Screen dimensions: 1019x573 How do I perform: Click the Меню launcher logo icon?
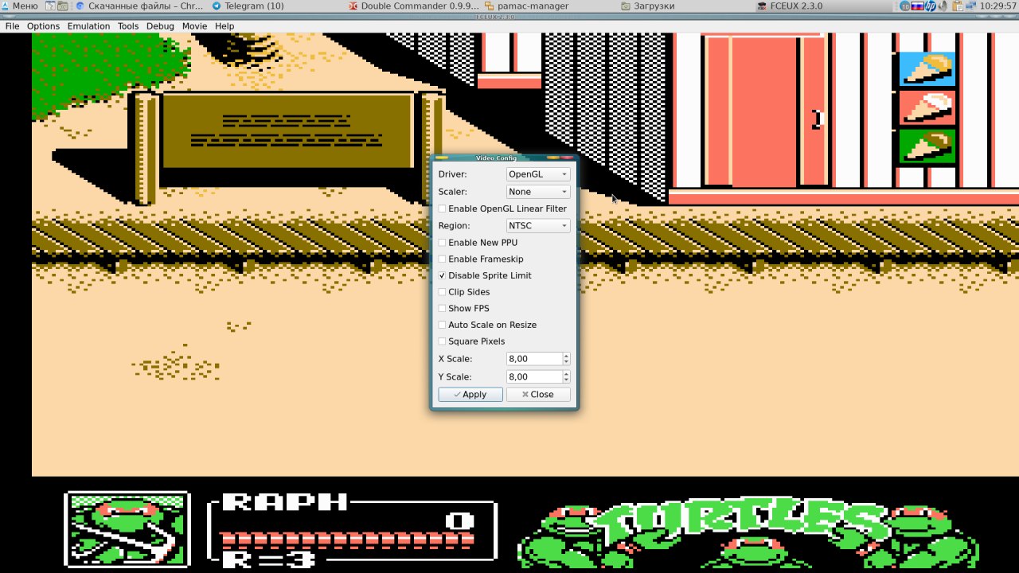(x=6, y=6)
